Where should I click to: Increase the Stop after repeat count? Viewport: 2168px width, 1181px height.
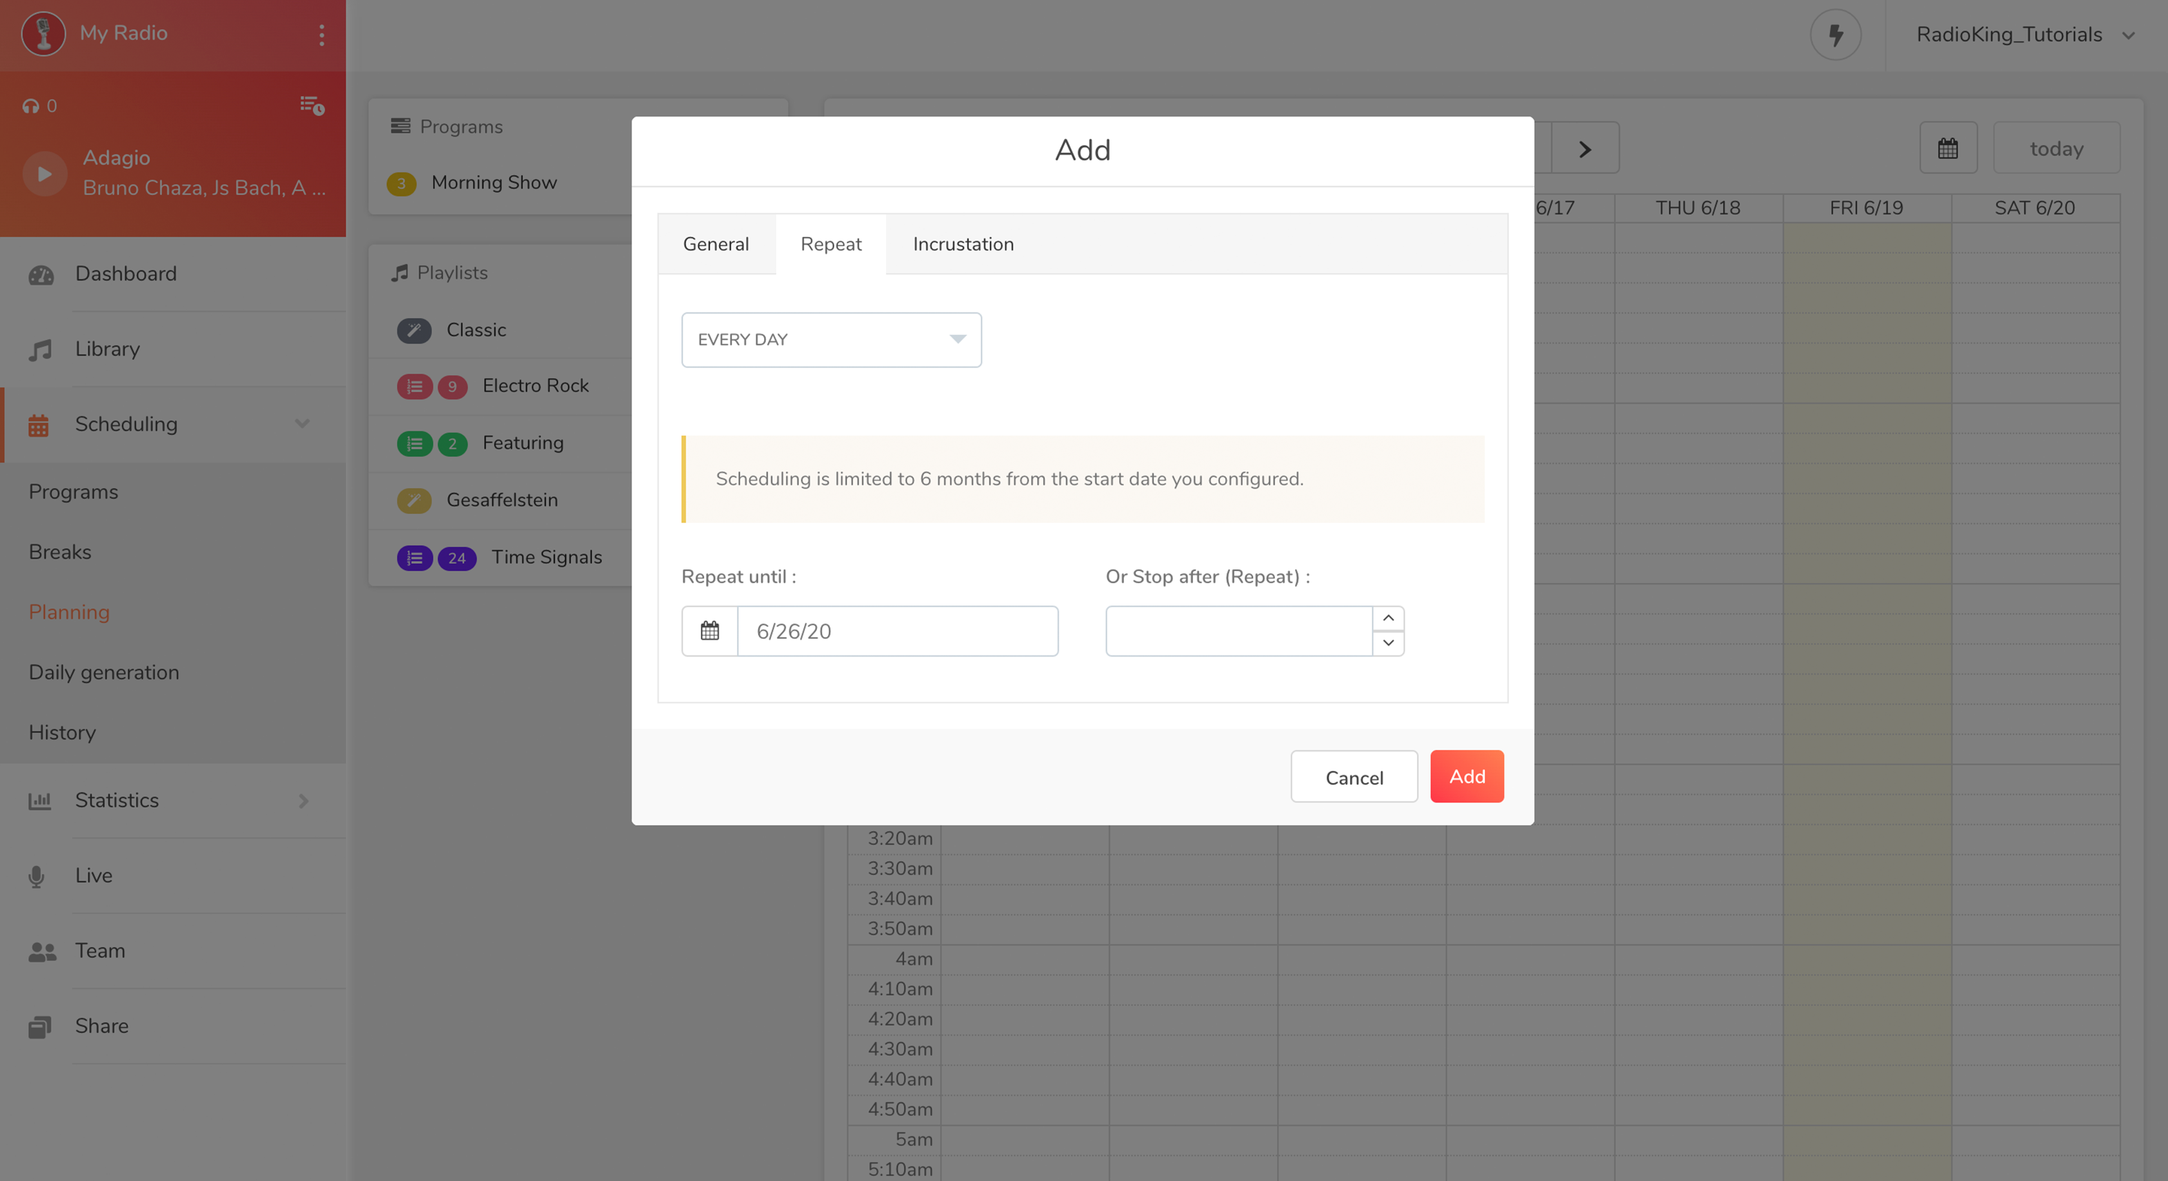pyautogui.click(x=1388, y=619)
